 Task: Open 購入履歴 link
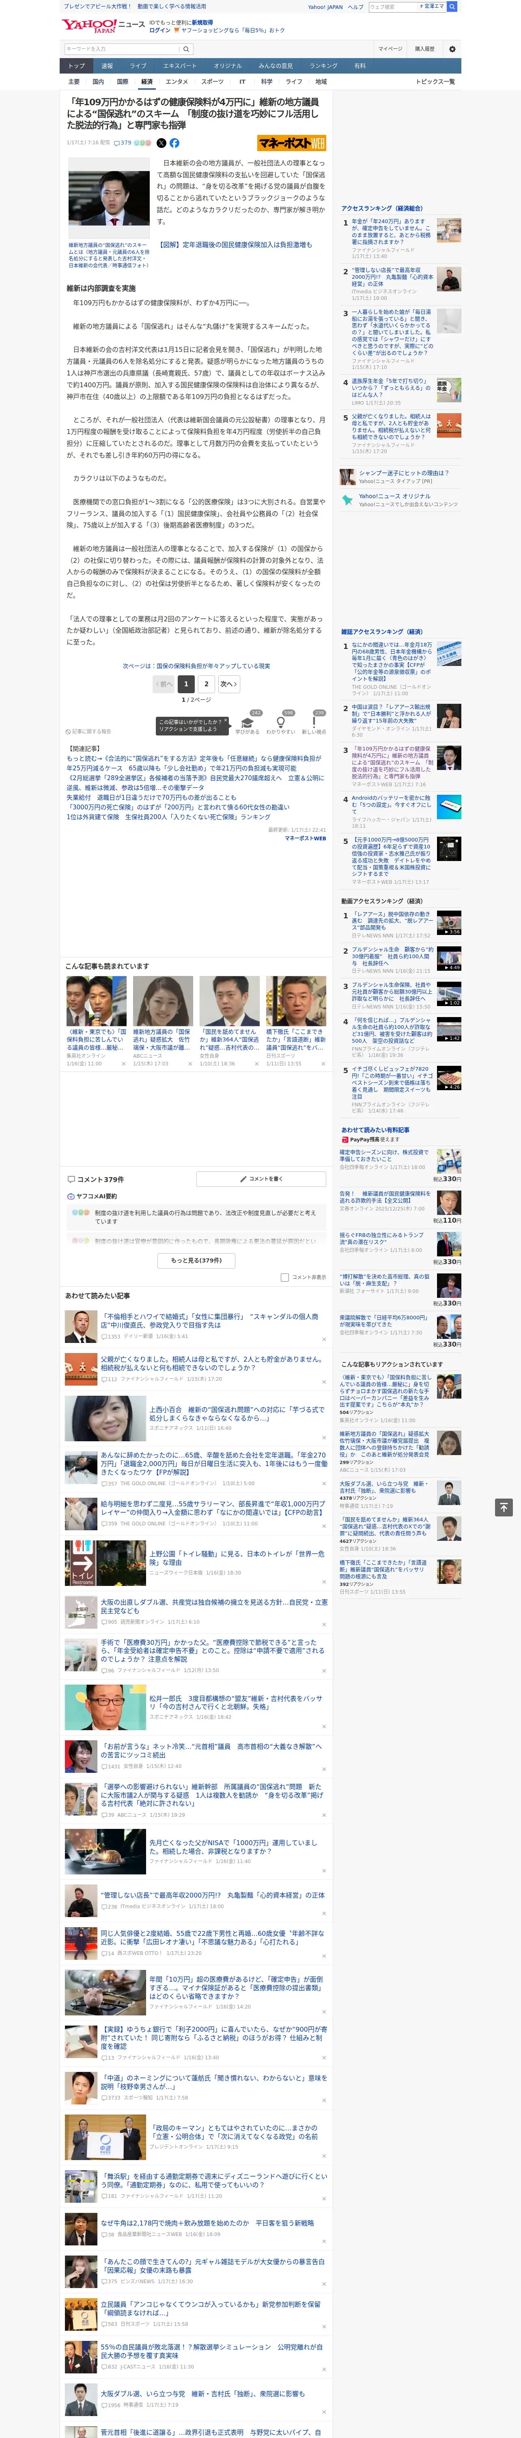pos(424,49)
